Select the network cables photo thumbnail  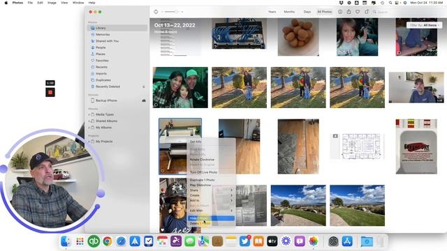(239, 33)
